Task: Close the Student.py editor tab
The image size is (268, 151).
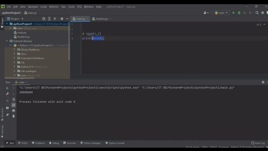Action: (111, 19)
